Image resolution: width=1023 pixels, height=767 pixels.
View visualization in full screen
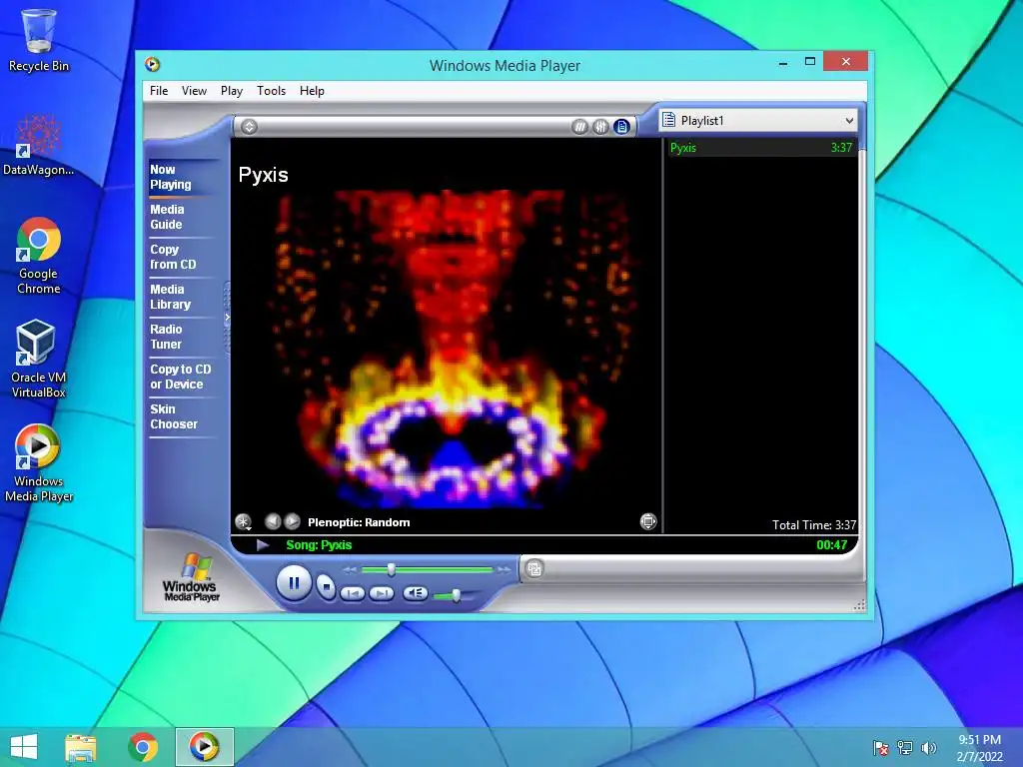[x=647, y=521]
